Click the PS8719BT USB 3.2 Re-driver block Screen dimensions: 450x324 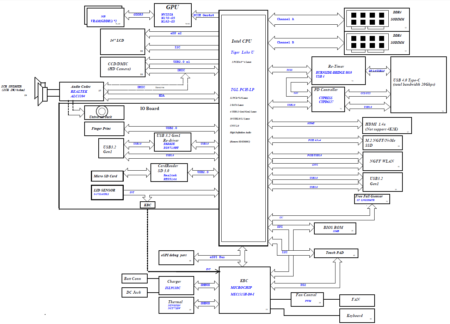[x=173, y=142]
